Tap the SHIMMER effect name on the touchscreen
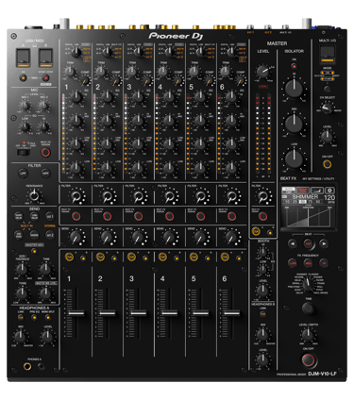Screen dimensions: 354x400 click(x=305, y=196)
